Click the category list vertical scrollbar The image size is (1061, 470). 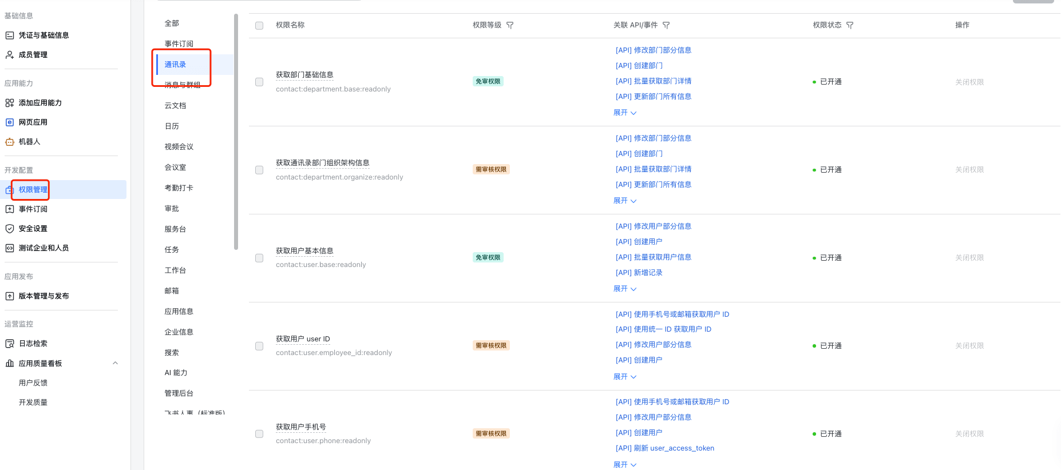coord(236,132)
